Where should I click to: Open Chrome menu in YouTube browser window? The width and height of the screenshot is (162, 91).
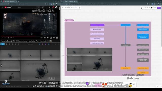pyautogui.click(x=59, y=4)
